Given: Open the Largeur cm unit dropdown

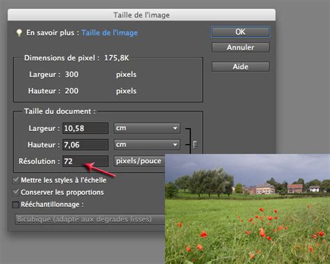Looking at the screenshot, I should [x=147, y=128].
